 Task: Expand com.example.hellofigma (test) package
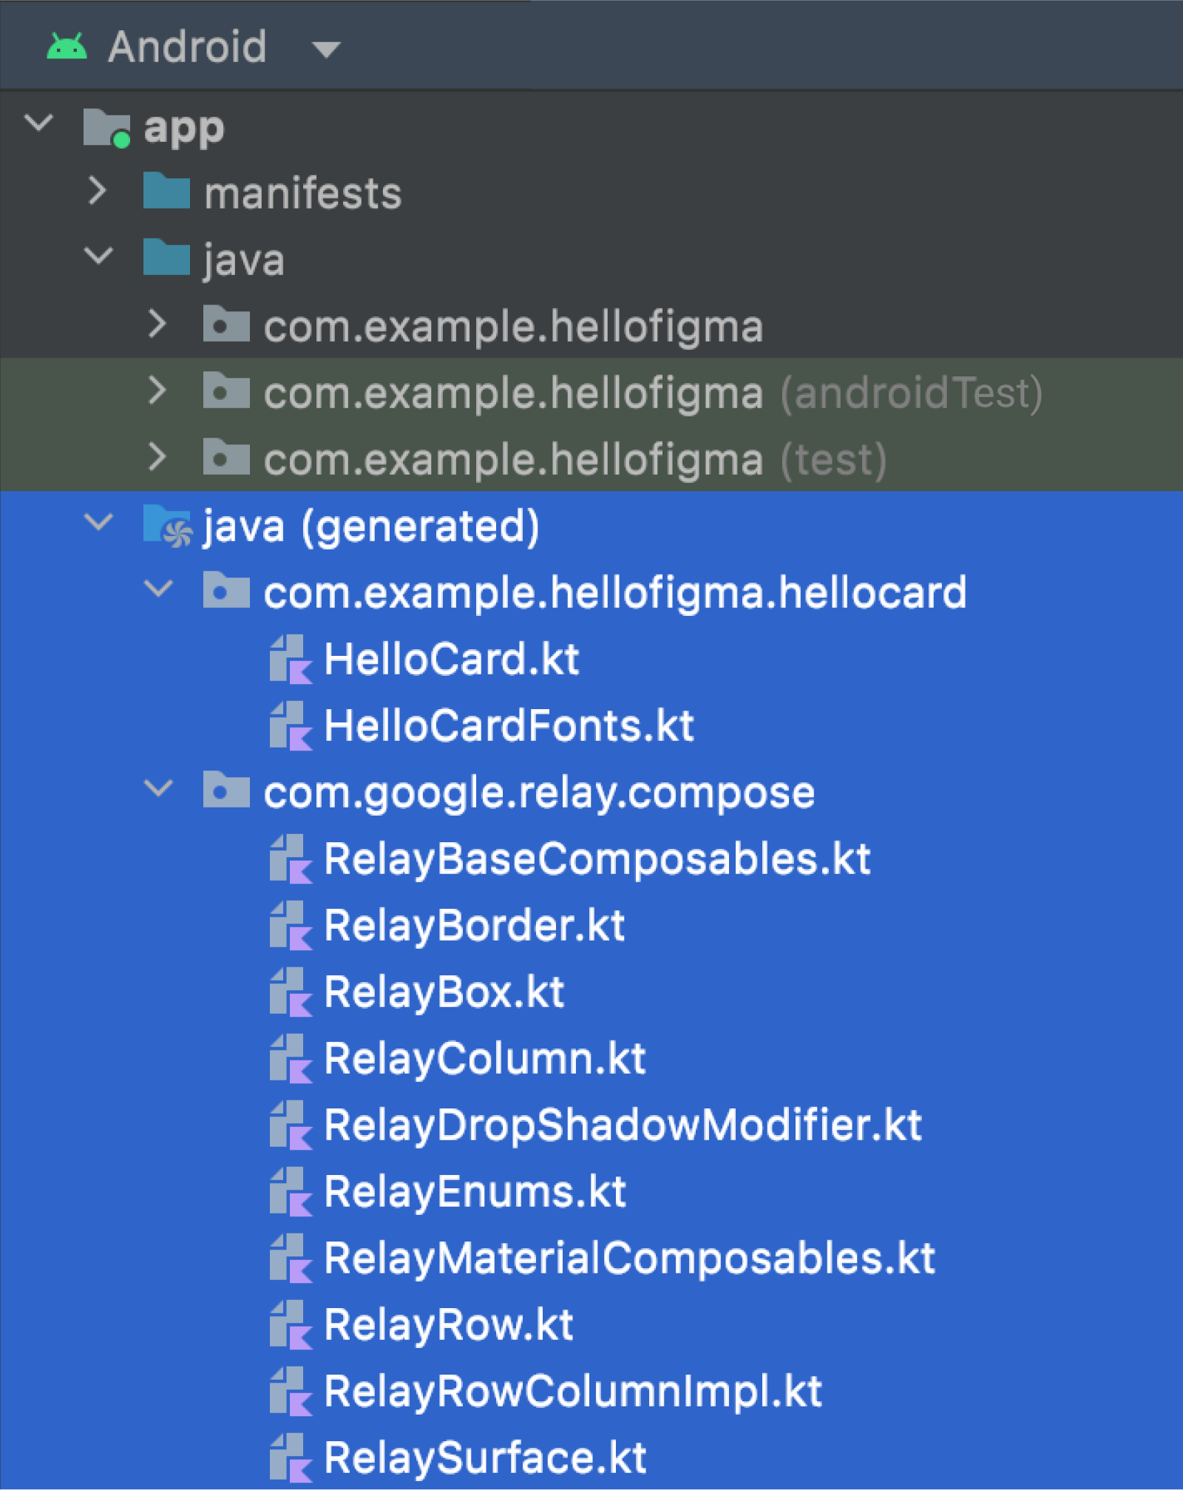[x=157, y=456]
